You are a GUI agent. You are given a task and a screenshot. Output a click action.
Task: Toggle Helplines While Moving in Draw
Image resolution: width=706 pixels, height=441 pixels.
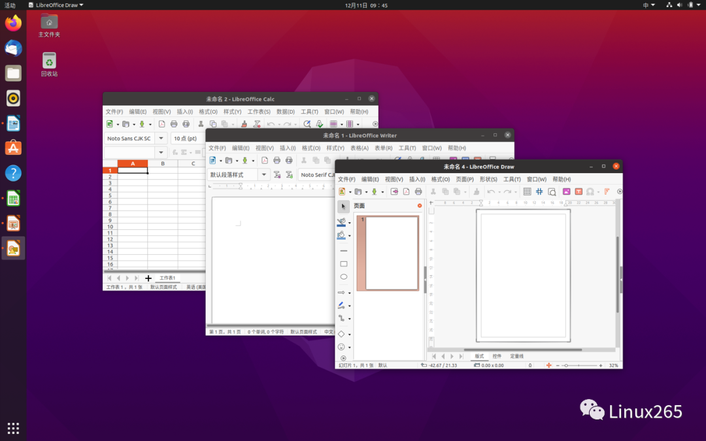tap(539, 191)
